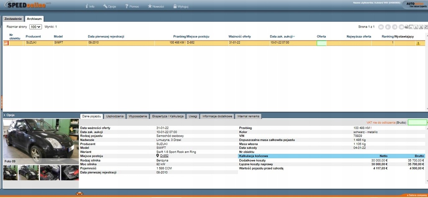This screenshot has width=428, height=198.
Task: Open the Ekspertyza / Kalkulacja tab
Action: (168, 116)
